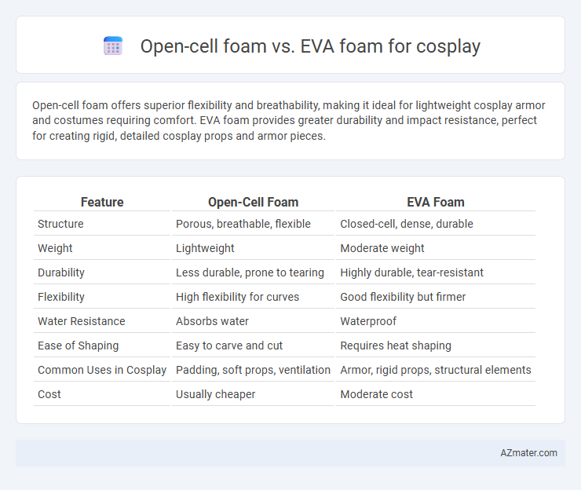
Task: Click the 'Moderate weight' cell
Action: click(x=382, y=248)
